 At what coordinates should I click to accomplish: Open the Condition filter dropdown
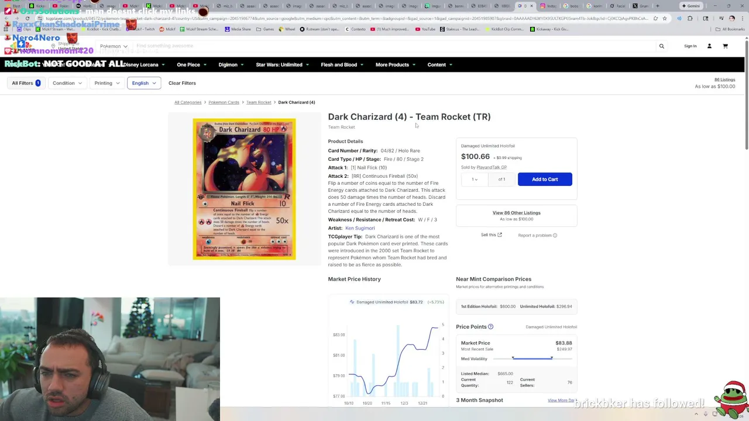coord(67,83)
